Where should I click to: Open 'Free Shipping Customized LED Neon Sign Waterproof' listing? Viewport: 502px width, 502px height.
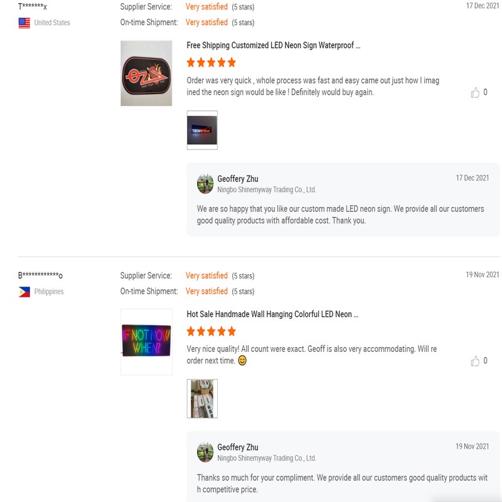pos(274,45)
